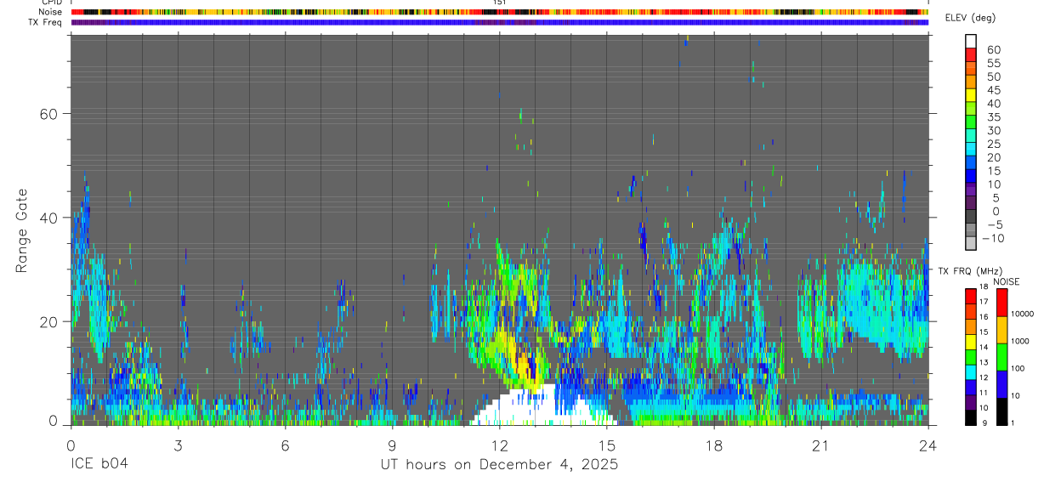Click the 18 hour tick label
1044x482 pixels.
713,445
